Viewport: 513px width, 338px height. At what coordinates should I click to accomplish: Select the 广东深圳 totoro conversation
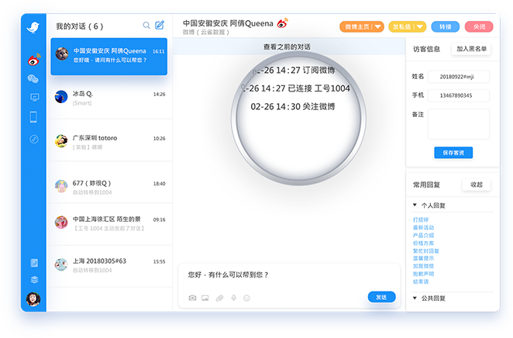tap(108, 141)
